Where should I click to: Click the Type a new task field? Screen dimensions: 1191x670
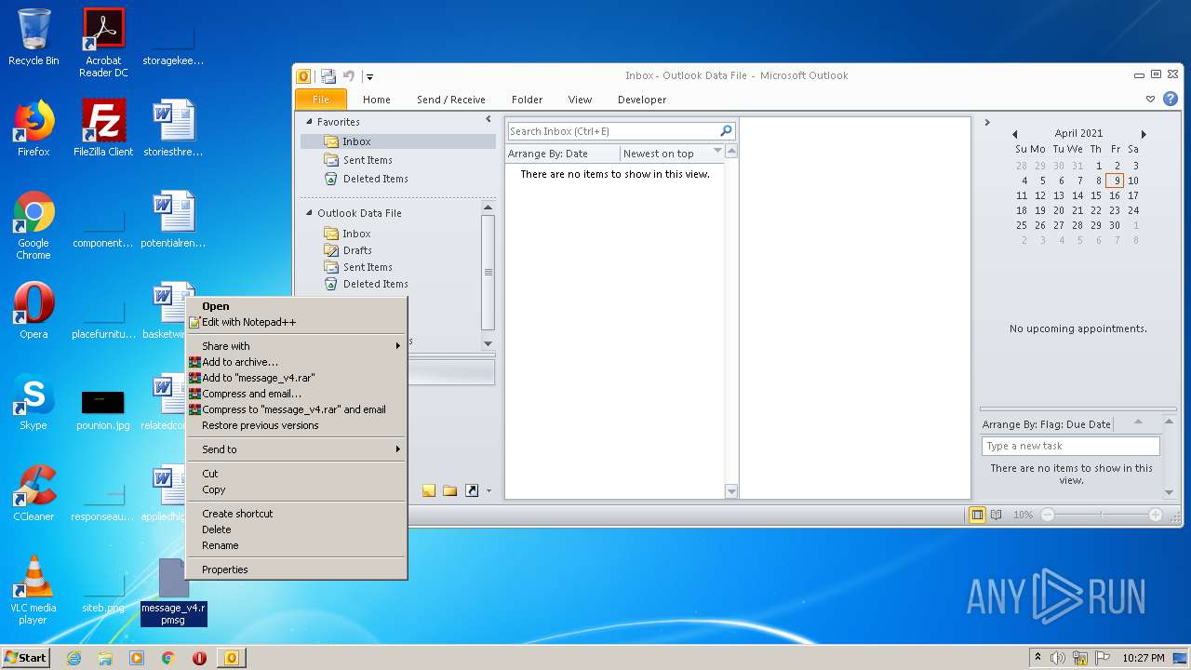point(1071,446)
